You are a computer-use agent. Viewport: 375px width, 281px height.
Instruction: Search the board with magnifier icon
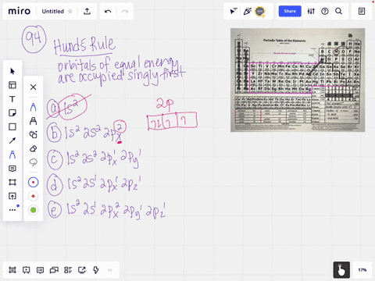[x=338, y=11]
